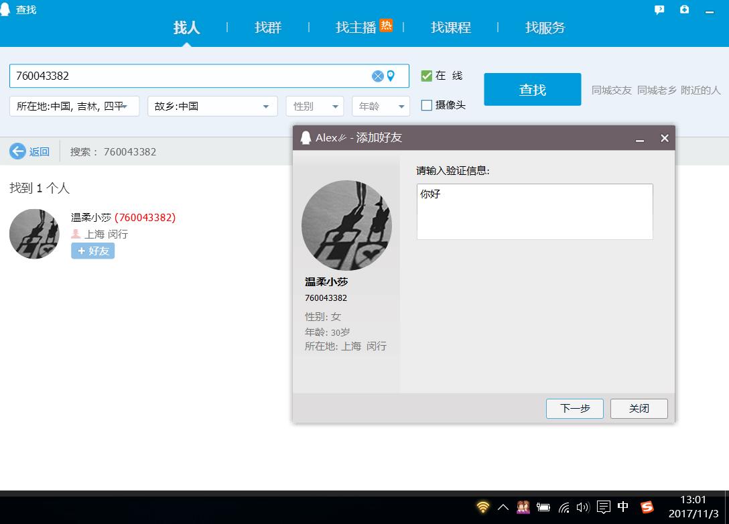Click the blue back arrow icon
The width and height of the screenshot is (729, 524).
(x=17, y=151)
